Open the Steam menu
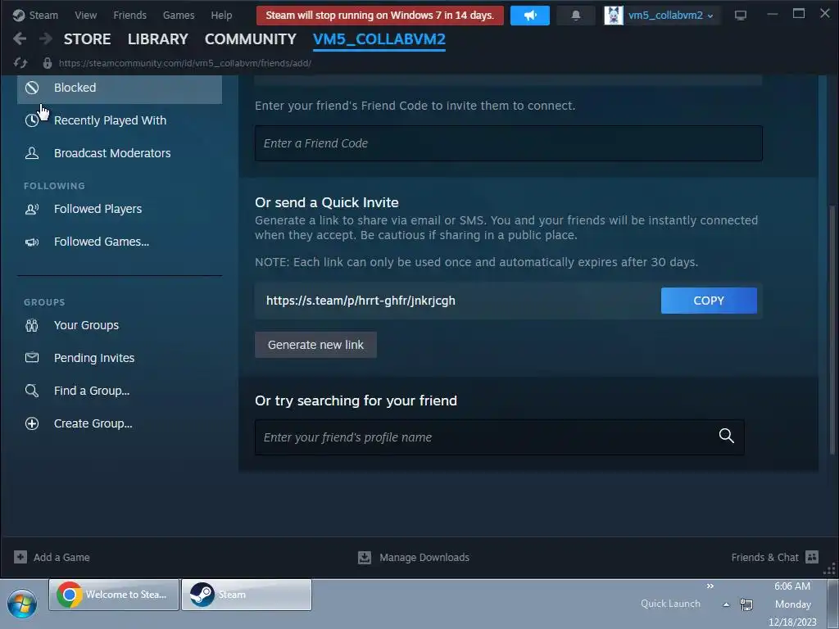 pos(43,15)
